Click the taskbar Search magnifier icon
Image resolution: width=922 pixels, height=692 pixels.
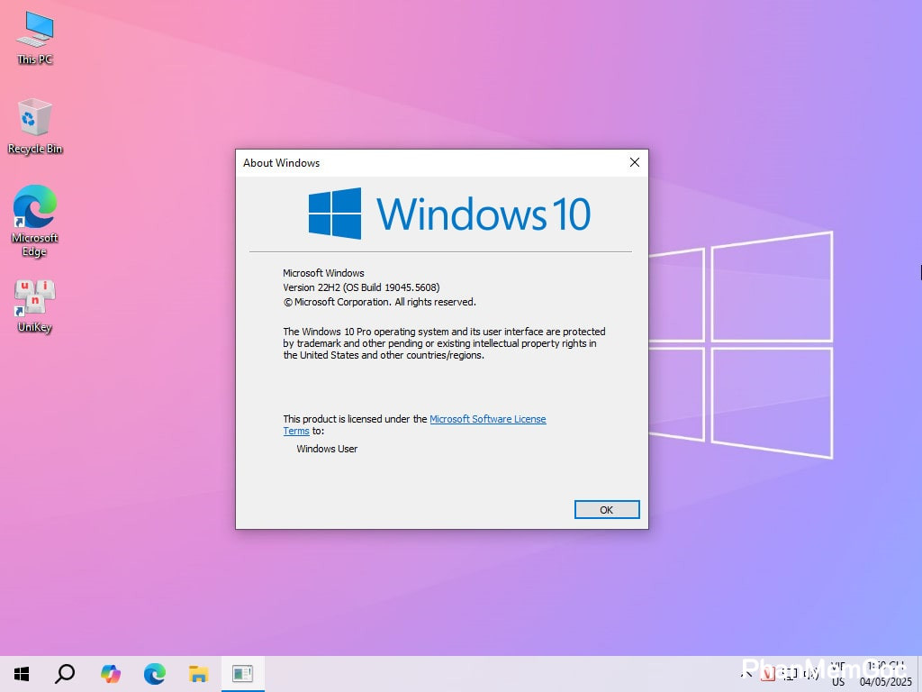coord(65,674)
